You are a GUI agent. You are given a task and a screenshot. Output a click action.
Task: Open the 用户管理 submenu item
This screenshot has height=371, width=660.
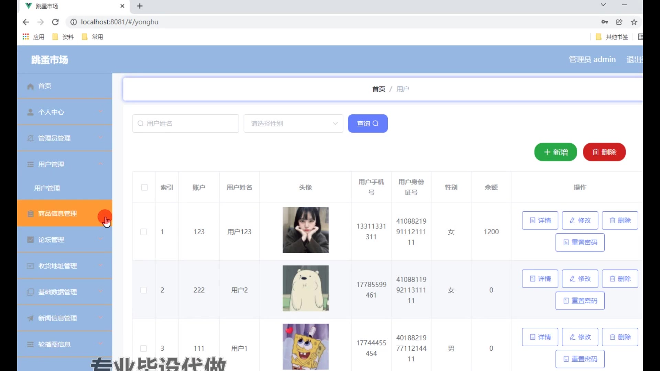tap(47, 188)
